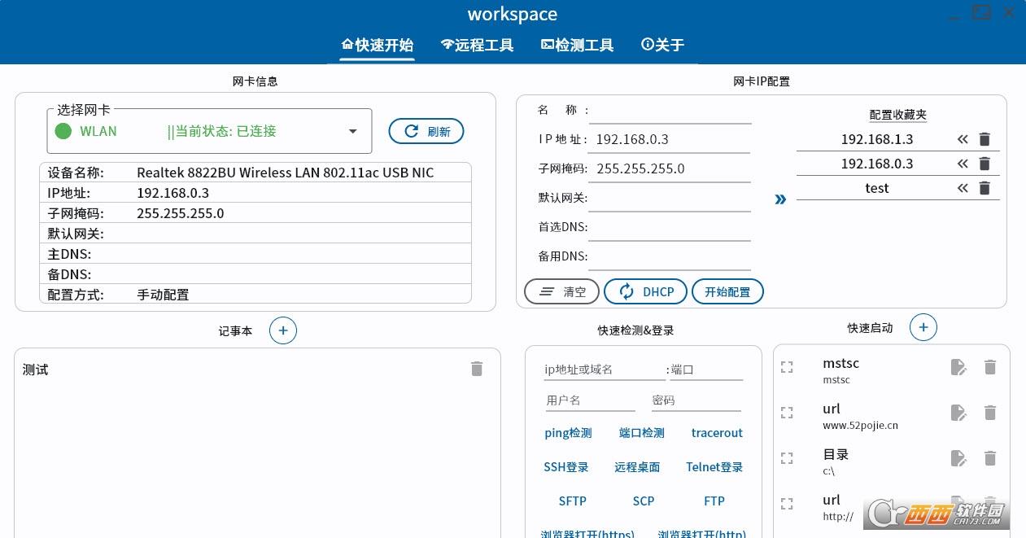Edit the mstsc quick launch entry
Image resolution: width=1026 pixels, height=538 pixels.
coord(958,368)
